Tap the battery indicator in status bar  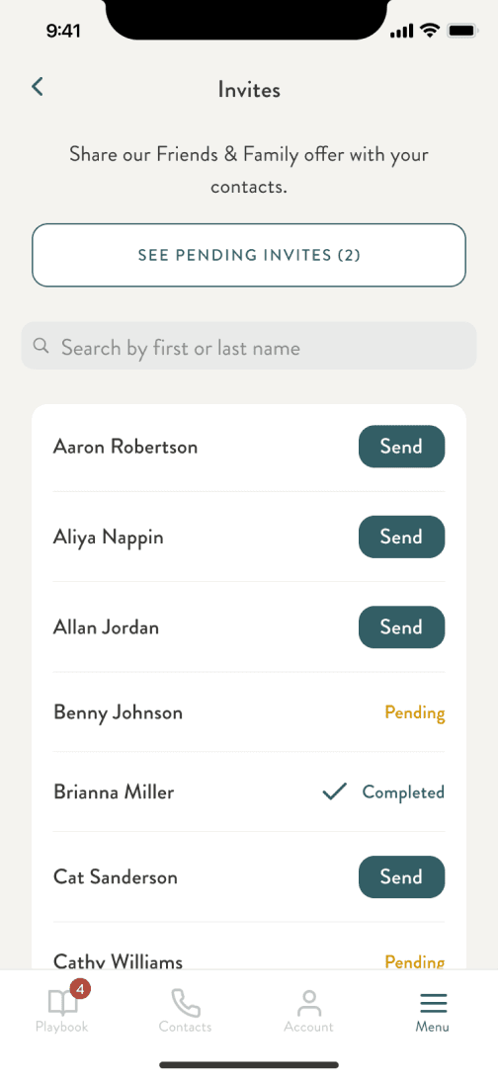(x=462, y=31)
